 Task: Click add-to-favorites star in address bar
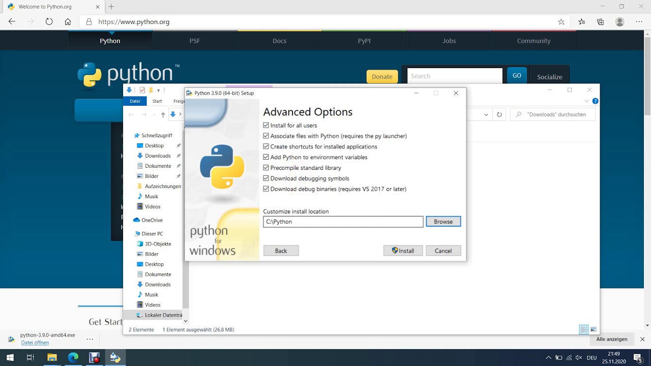(561, 22)
